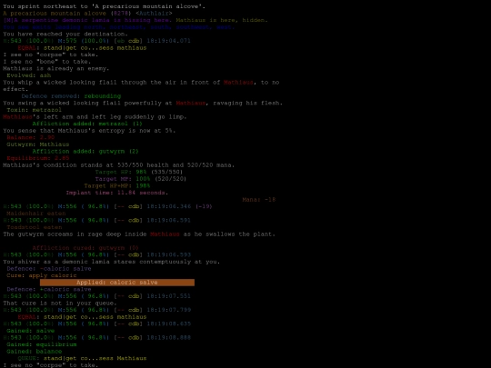Click the <Authlair> area tag
Image resolution: width=491 pixels, height=368 pixels.
154,13
